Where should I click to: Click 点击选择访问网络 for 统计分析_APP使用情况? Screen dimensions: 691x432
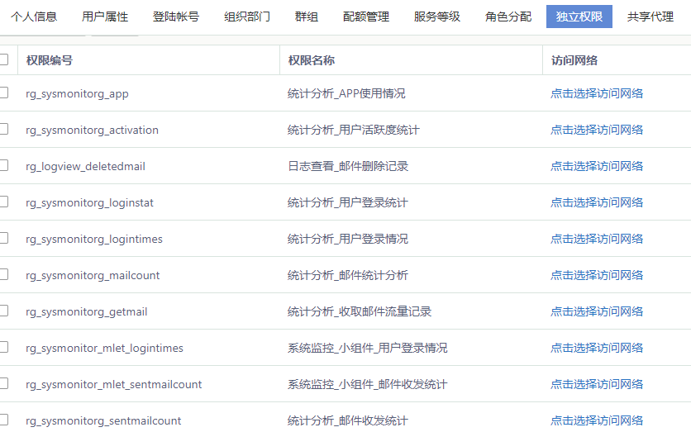pos(597,93)
